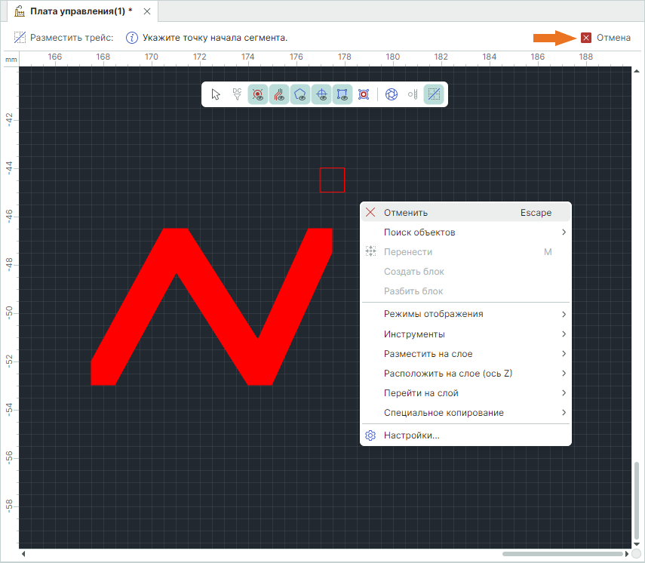The image size is (645, 563).
Task: Close the Плата управления(1) tab
Action: coord(147,11)
